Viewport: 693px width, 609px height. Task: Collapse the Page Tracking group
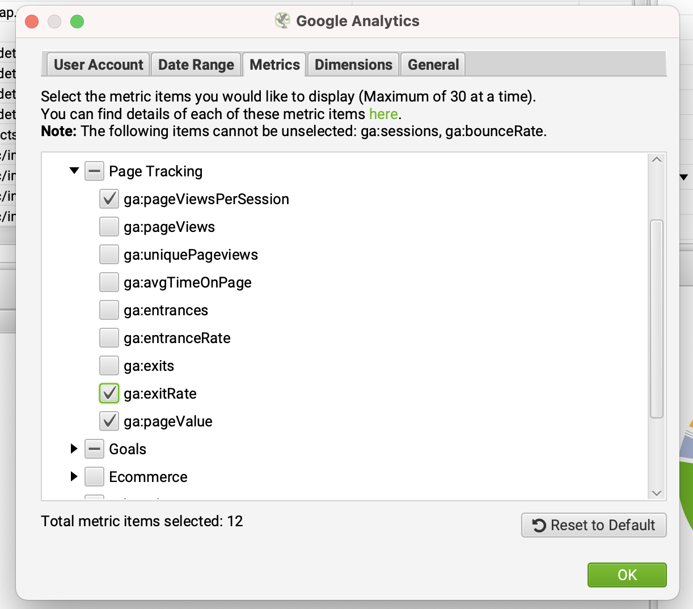pos(74,171)
